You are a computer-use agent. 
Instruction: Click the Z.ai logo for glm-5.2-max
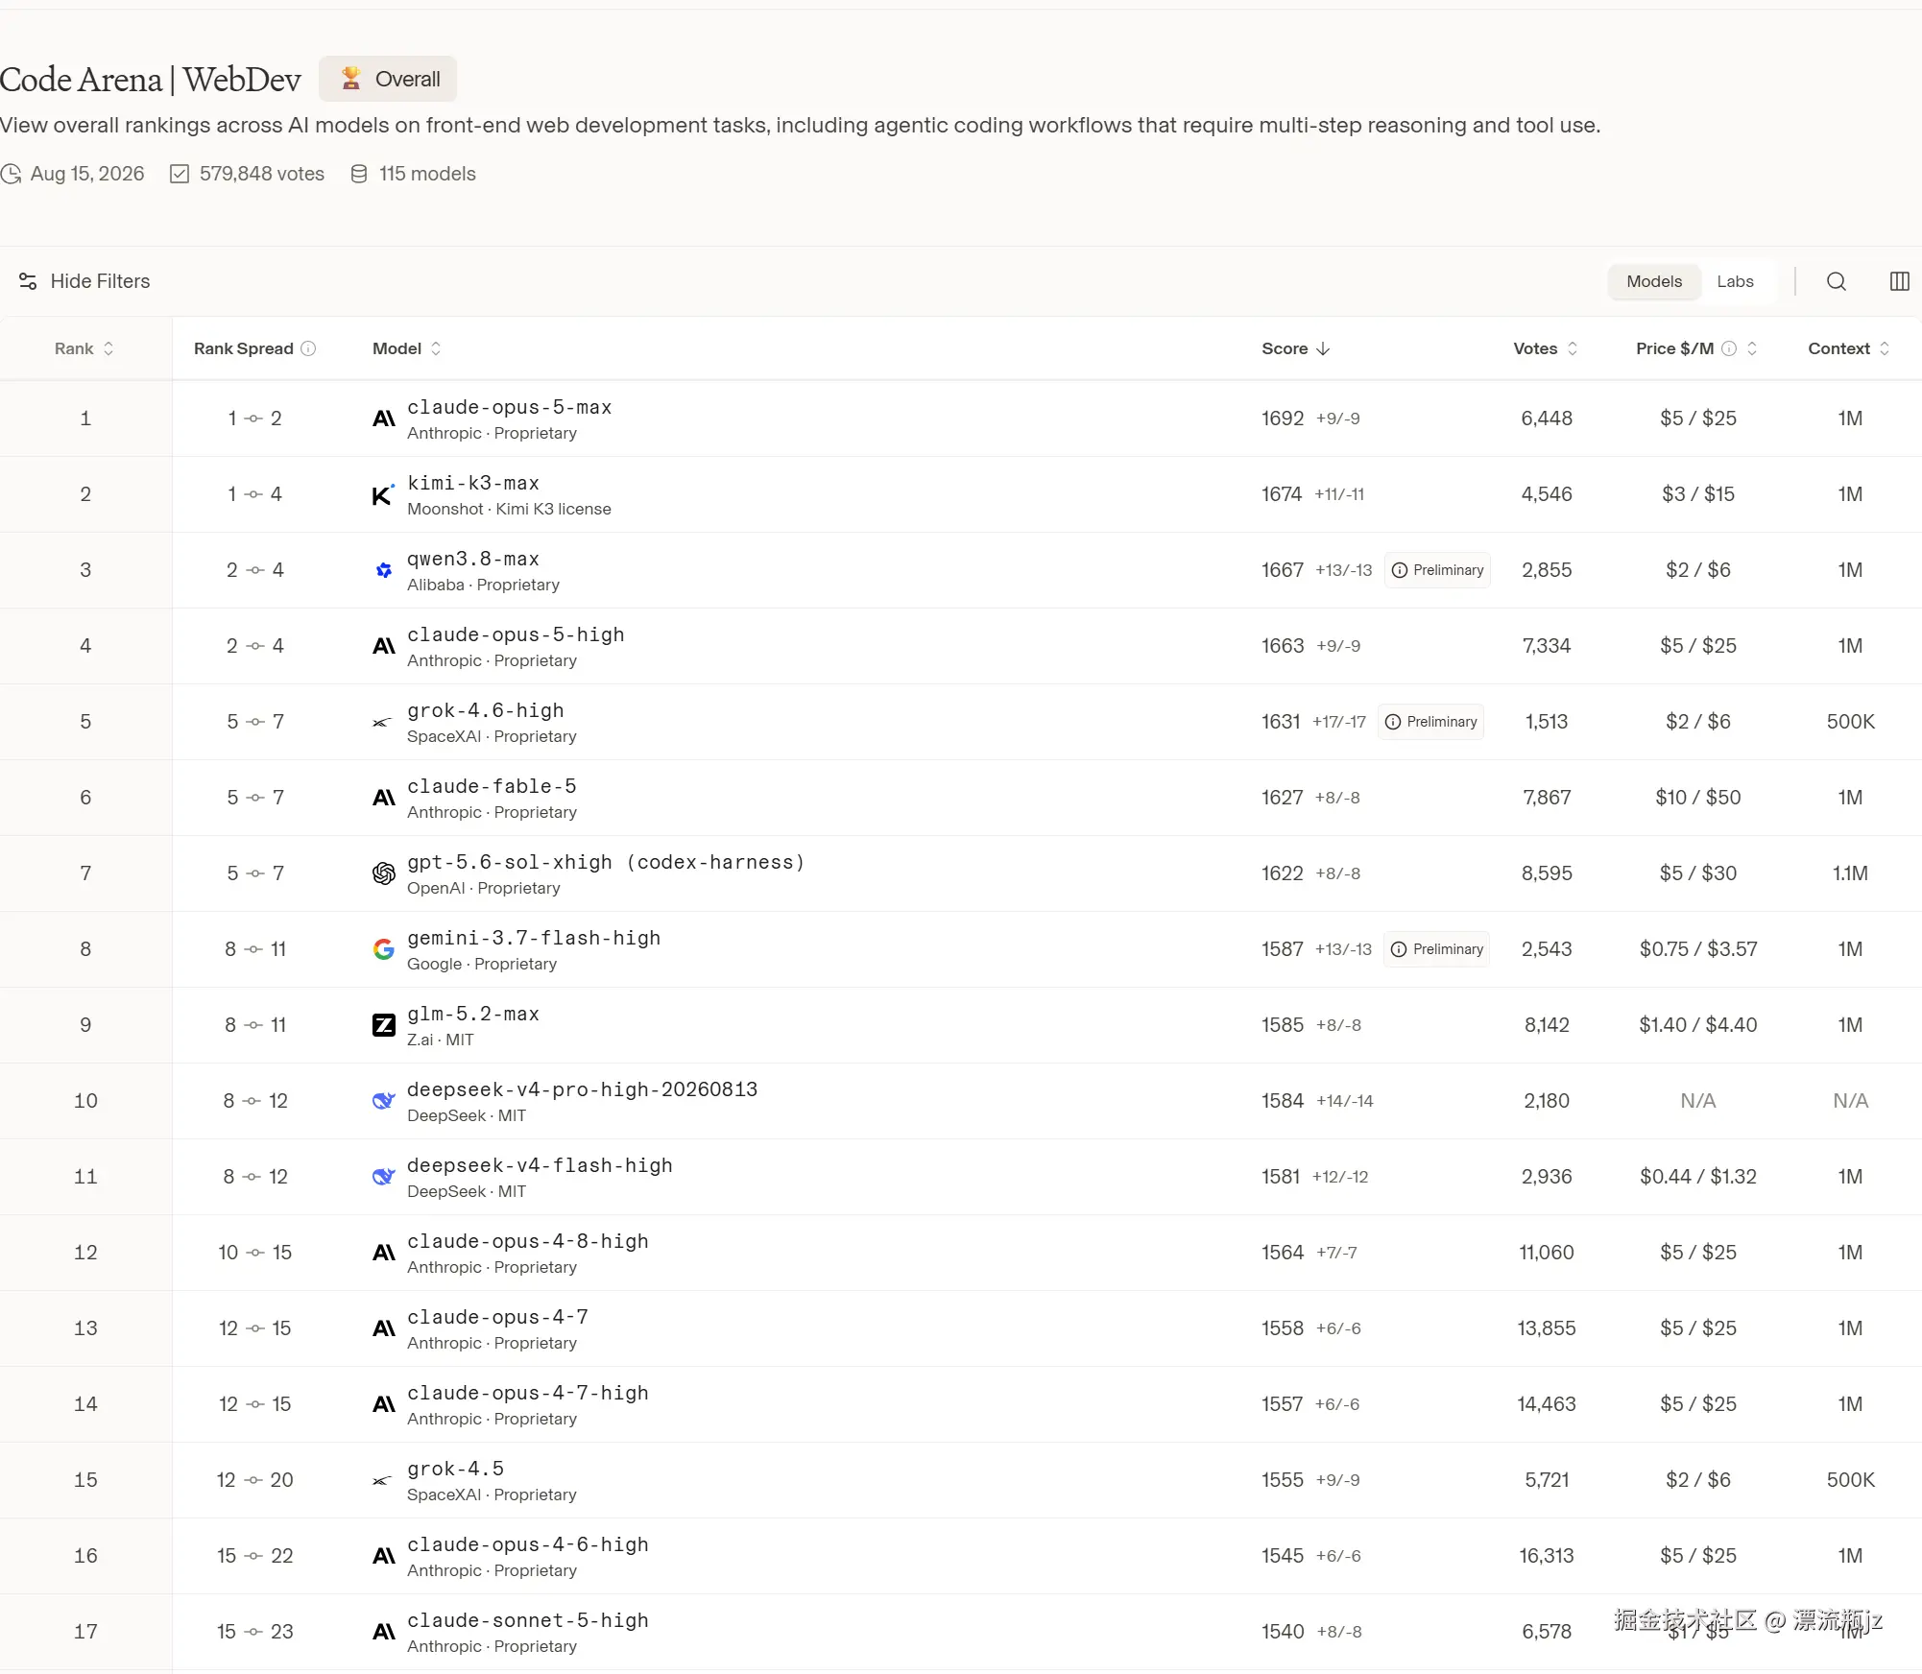[383, 1025]
